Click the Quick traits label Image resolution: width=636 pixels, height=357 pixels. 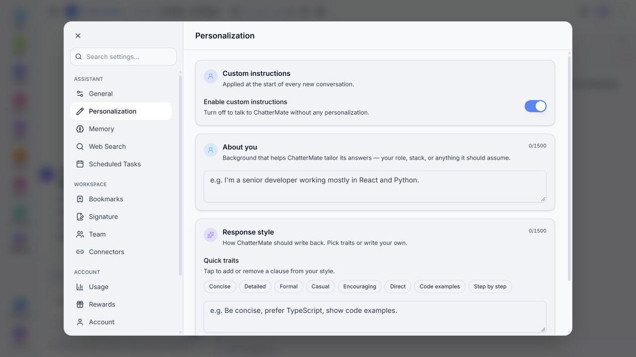pos(221,260)
